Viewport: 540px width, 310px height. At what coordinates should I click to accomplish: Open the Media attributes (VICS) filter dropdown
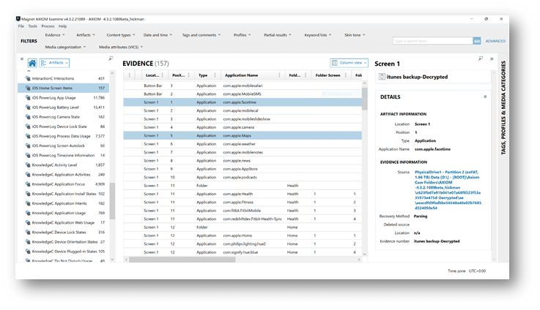[121, 47]
